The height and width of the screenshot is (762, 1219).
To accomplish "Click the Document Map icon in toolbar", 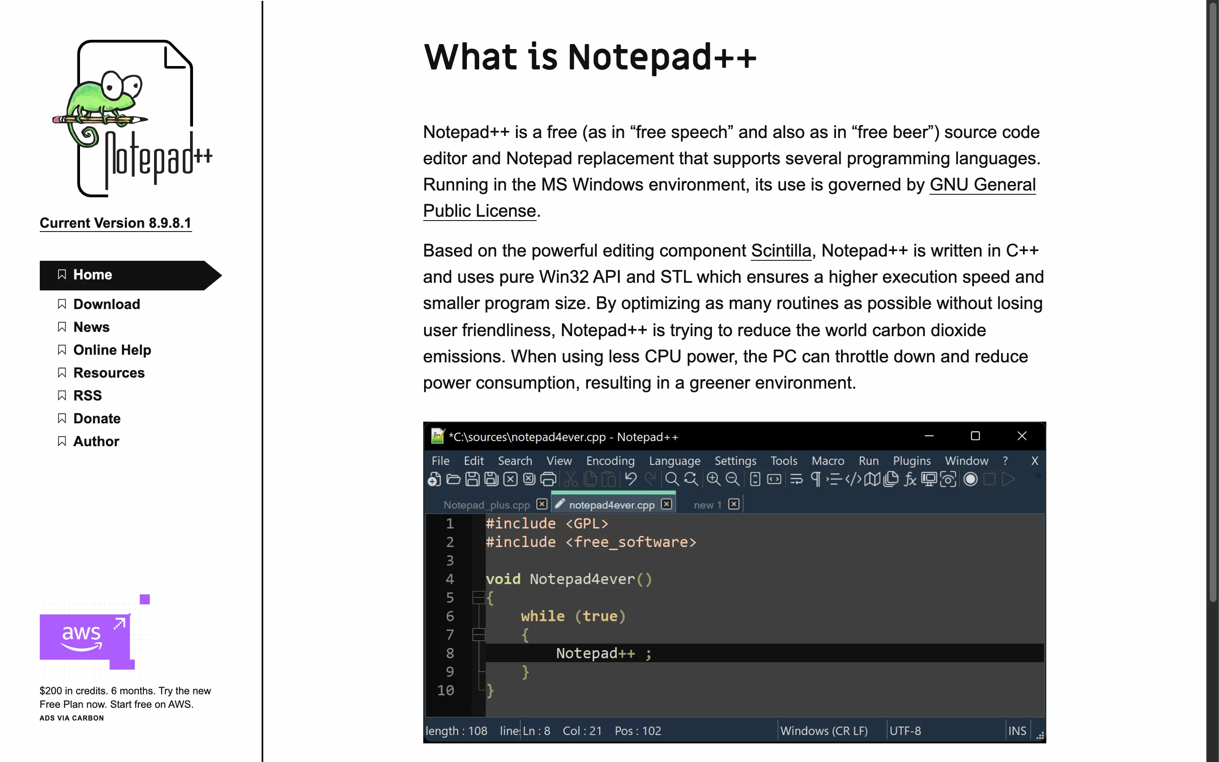I will click(872, 479).
